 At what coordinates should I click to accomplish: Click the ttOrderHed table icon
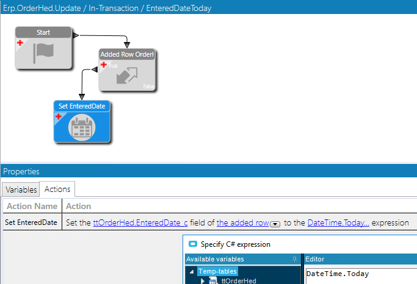coord(213,281)
